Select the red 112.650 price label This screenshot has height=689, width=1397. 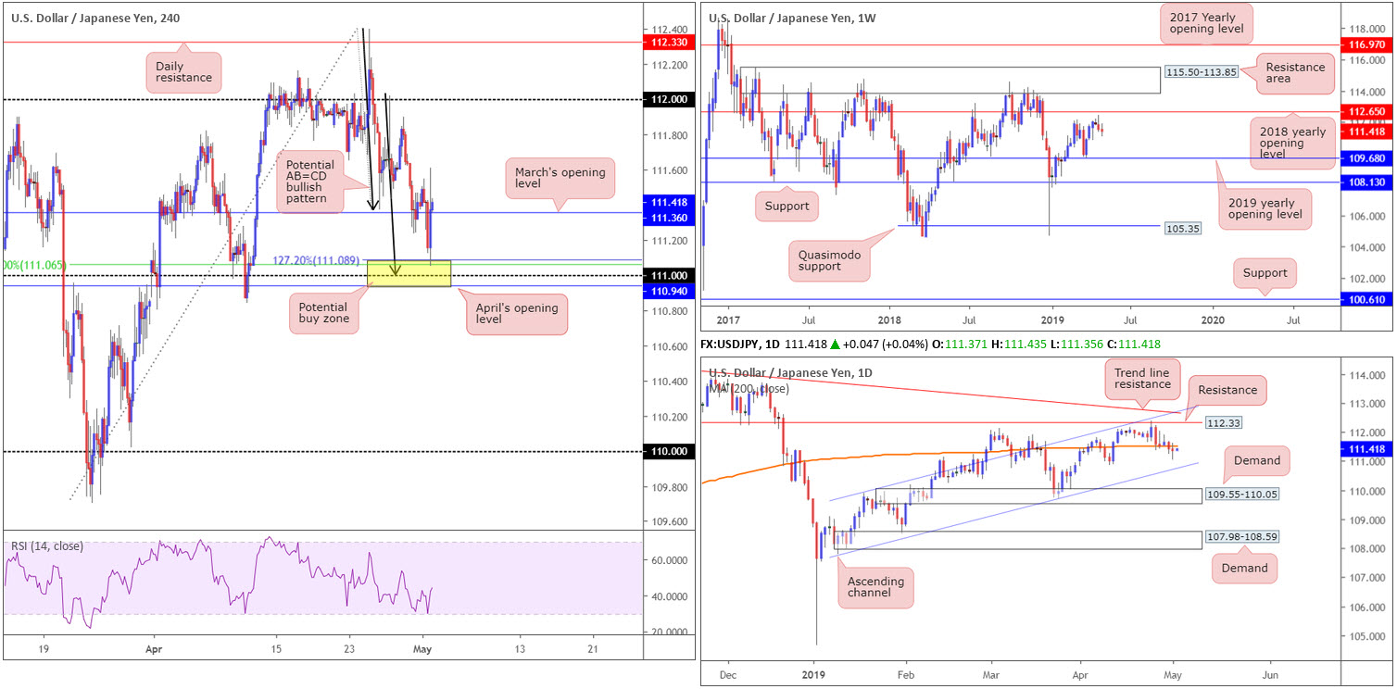(x=1366, y=112)
